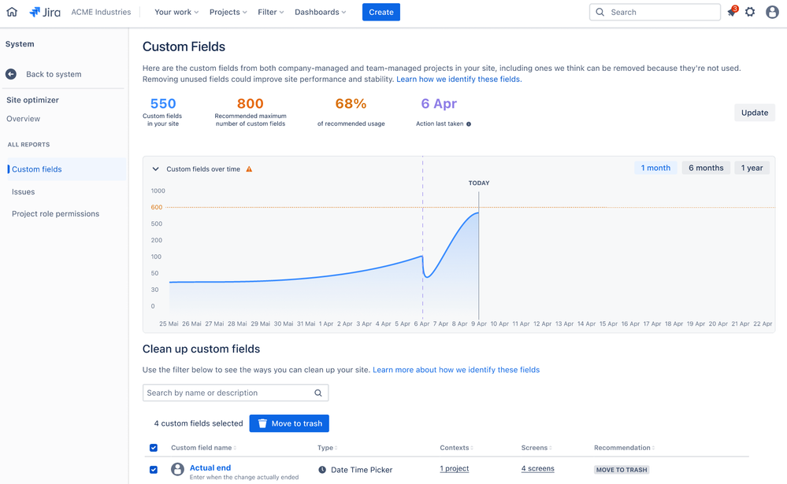Open the Filter dropdown
The width and height of the screenshot is (787, 484).
pos(270,12)
